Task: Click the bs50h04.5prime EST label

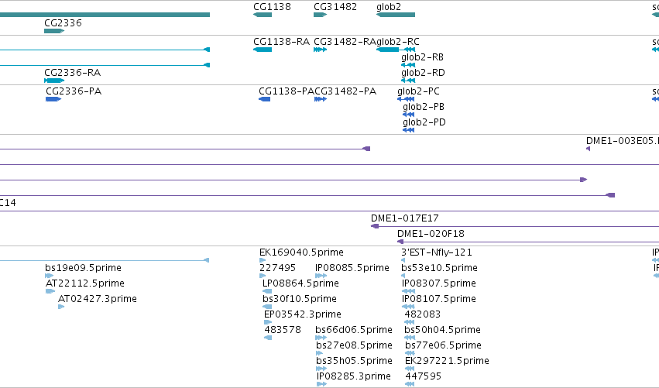Action: (442, 330)
